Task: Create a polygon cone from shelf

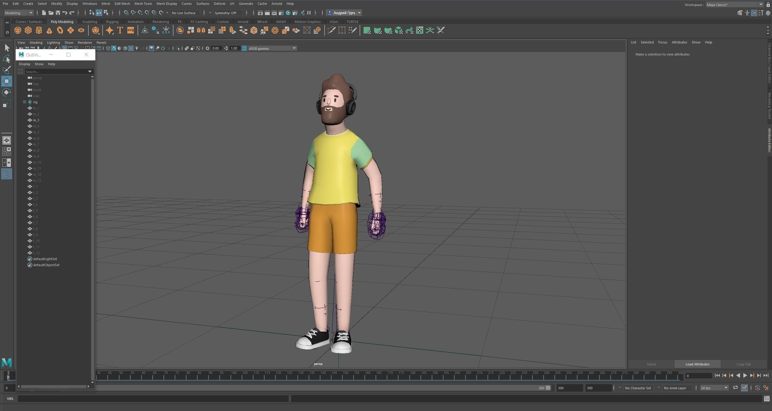Action: click(49, 30)
